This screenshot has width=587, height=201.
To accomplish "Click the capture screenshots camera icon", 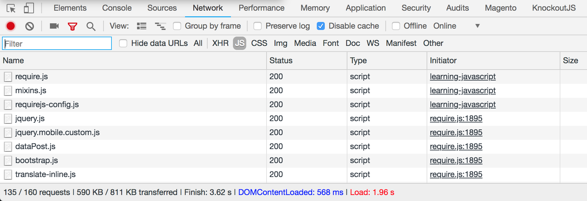I will click(54, 26).
